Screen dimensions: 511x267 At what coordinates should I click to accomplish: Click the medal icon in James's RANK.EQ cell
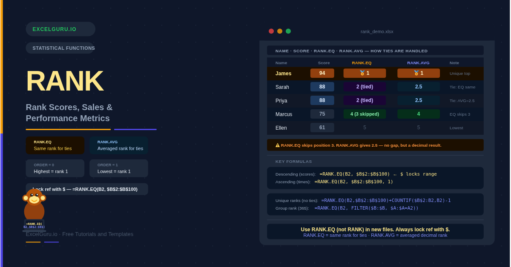point(362,73)
